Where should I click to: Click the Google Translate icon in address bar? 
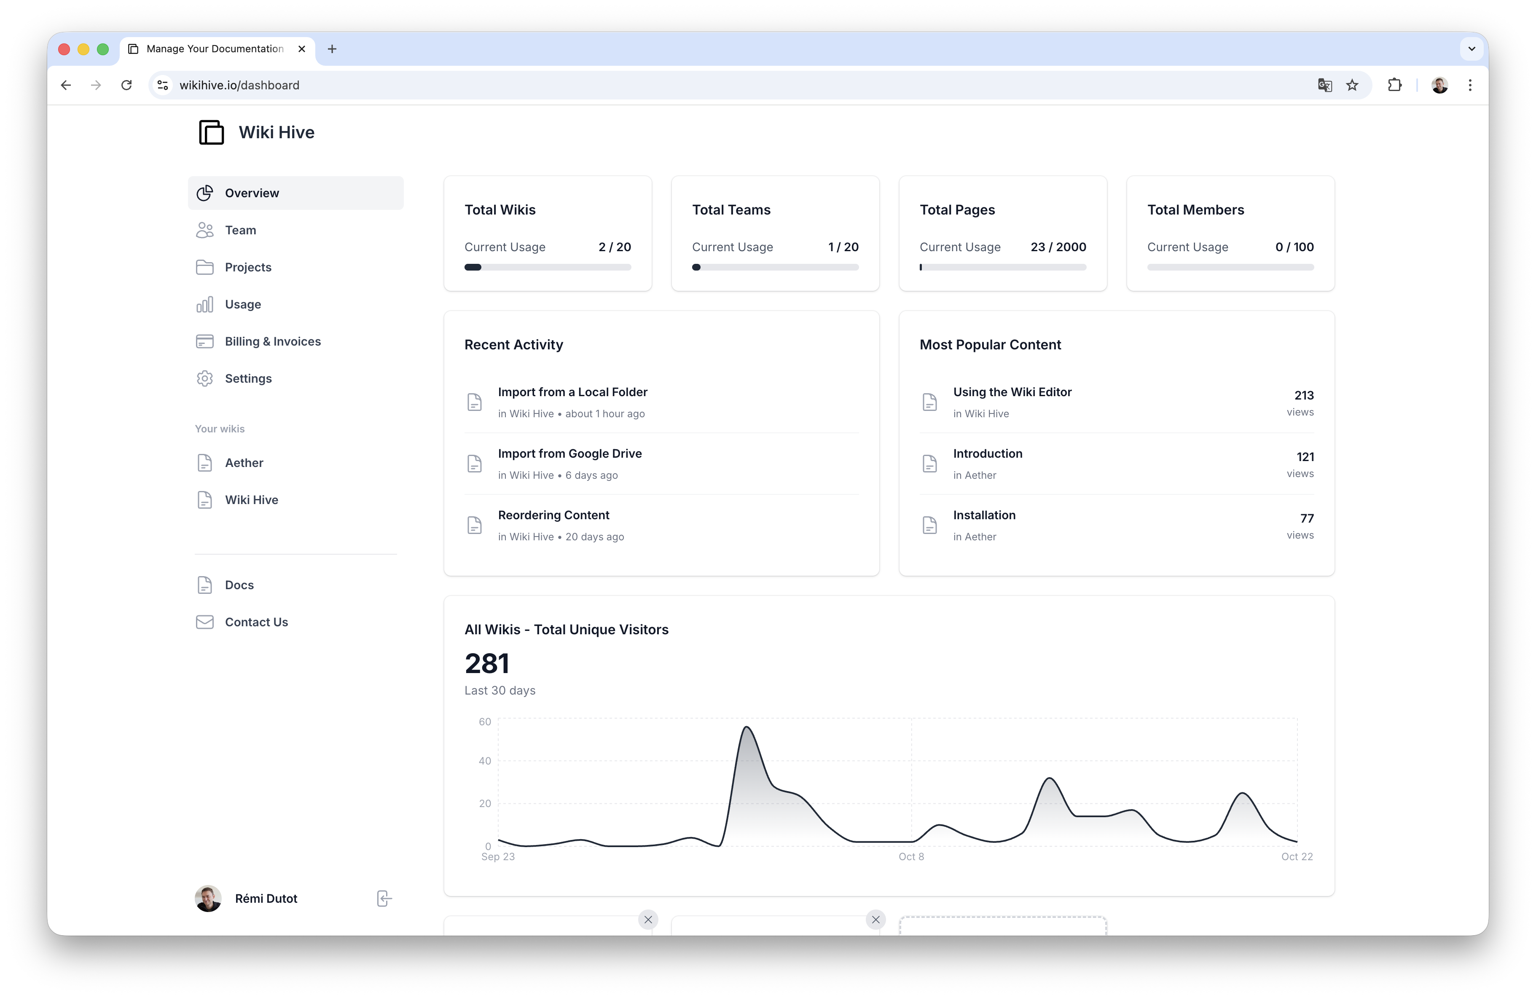[1324, 85]
